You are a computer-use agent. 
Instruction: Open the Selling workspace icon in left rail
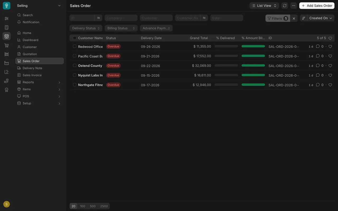[7, 36]
